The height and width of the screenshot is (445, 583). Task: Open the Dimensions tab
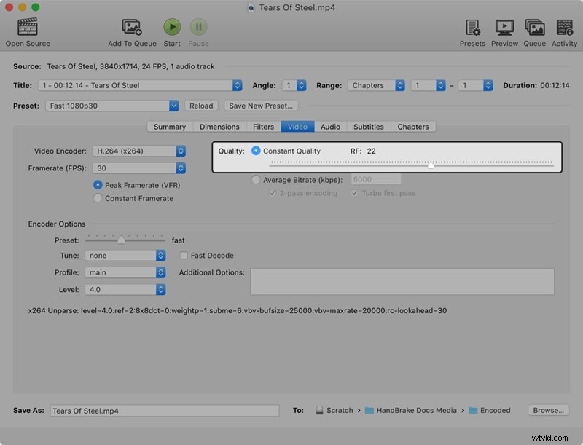tap(219, 126)
